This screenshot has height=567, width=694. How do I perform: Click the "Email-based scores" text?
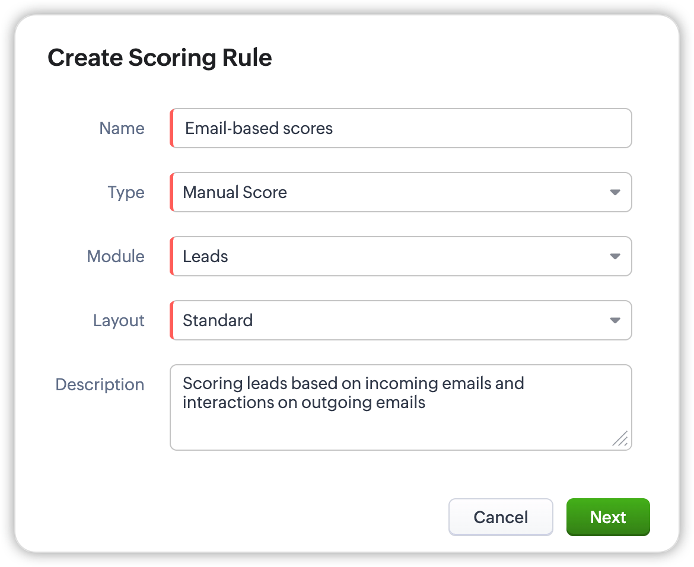pos(259,128)
